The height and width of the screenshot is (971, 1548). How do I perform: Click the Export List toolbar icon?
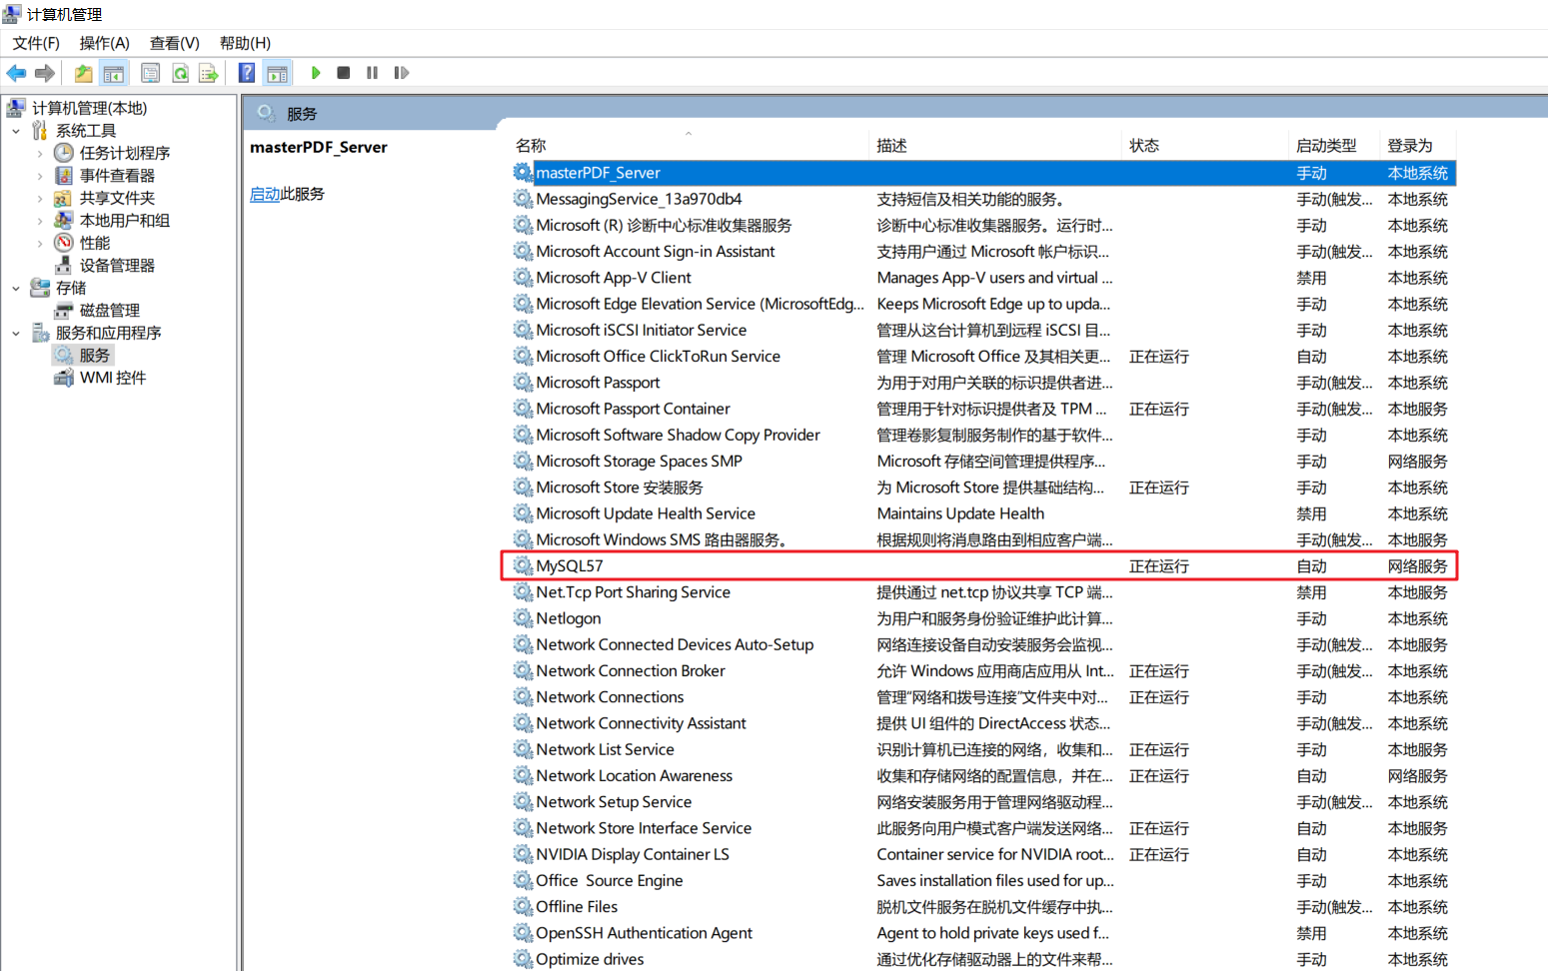(x=208, y=73)
